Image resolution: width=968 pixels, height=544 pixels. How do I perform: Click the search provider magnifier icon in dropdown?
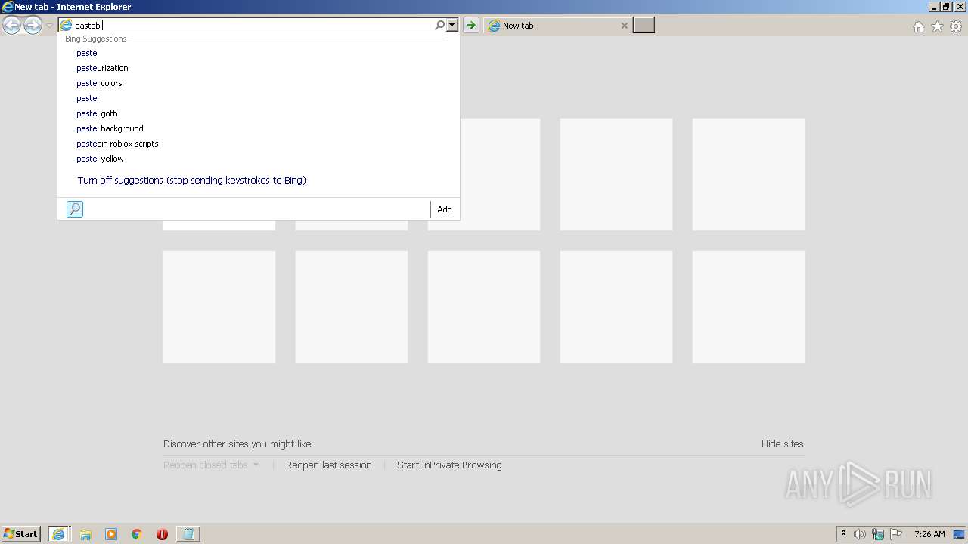click(75, 209)
